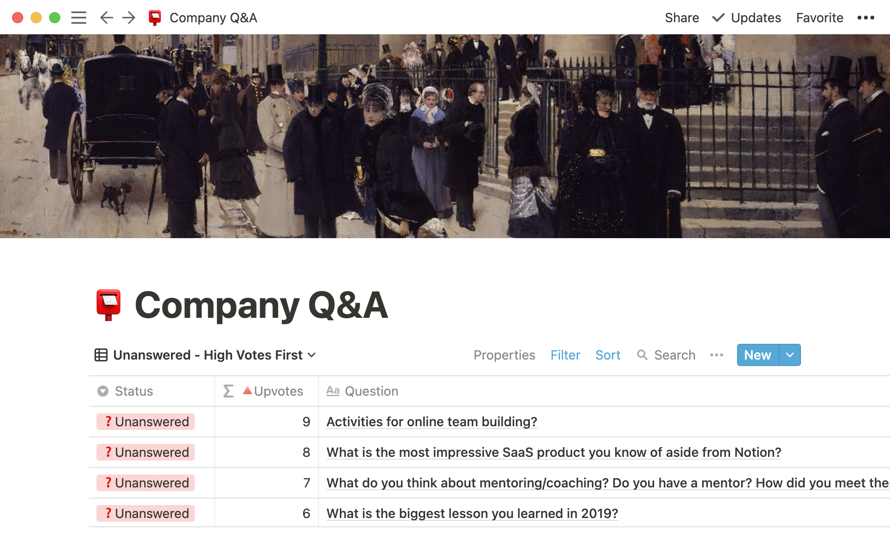Toggle the Unanswered status on row with 8 upvotes
The image size is (890, 556).
pyautogui.click(x=146, y=452)
